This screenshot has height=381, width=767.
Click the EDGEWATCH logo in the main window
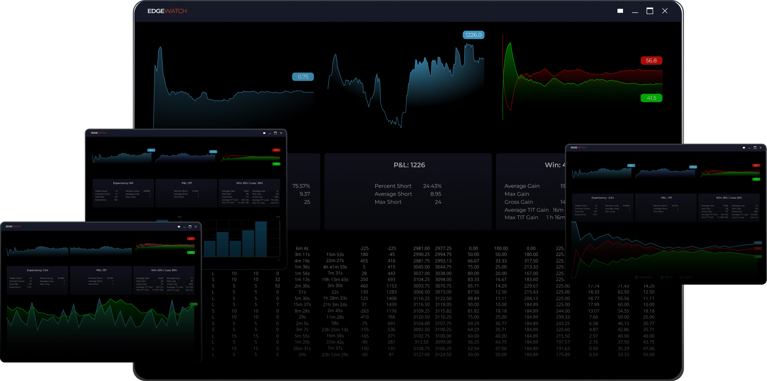[167, 11]
